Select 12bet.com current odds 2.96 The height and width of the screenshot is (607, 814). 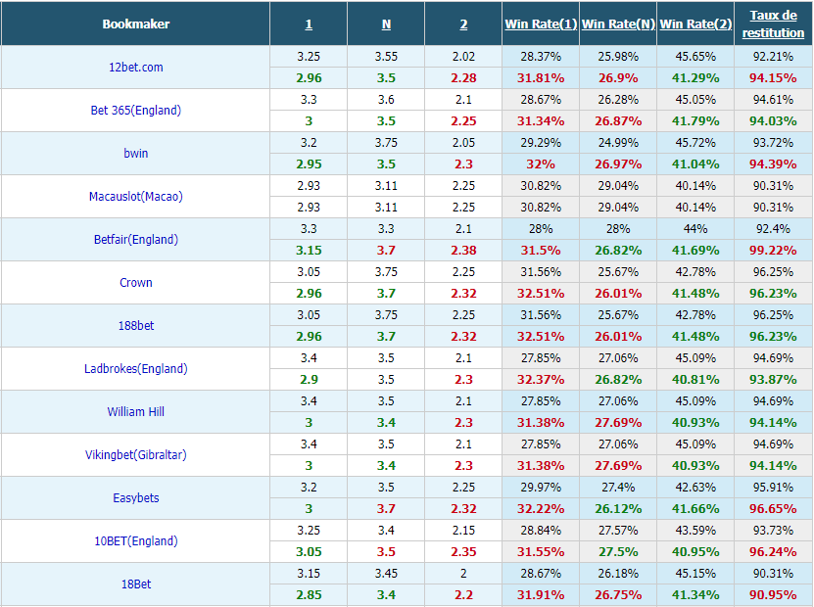[309, 77]
